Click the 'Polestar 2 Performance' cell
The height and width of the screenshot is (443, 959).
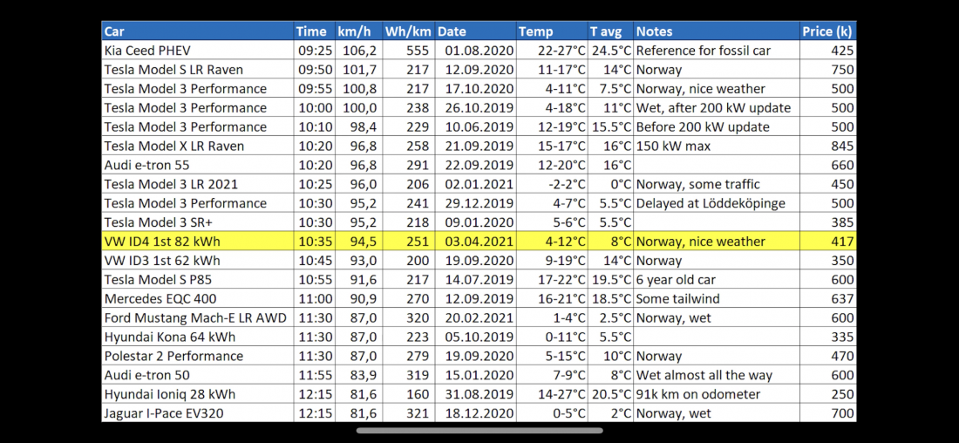(198, 356)
